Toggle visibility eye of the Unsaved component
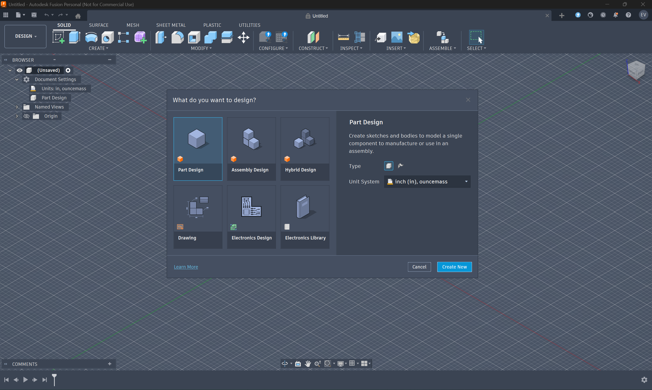Image resolution: width=652 pixels, height=390 pixels. click(19, 70)
